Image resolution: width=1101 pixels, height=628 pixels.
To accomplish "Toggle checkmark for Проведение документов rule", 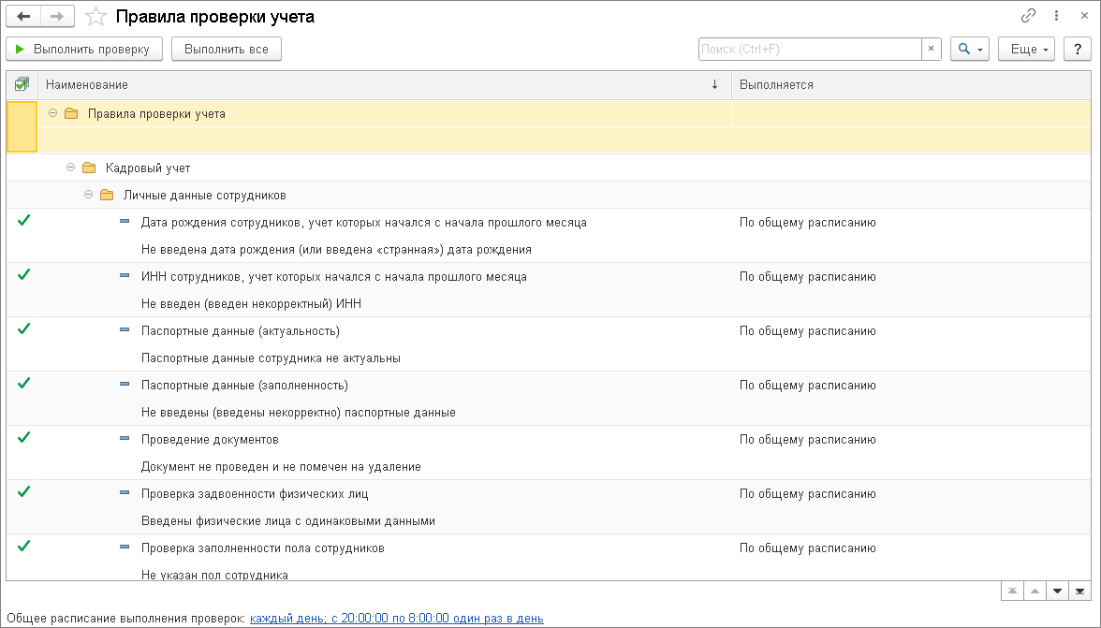I will tap(23, 437).
